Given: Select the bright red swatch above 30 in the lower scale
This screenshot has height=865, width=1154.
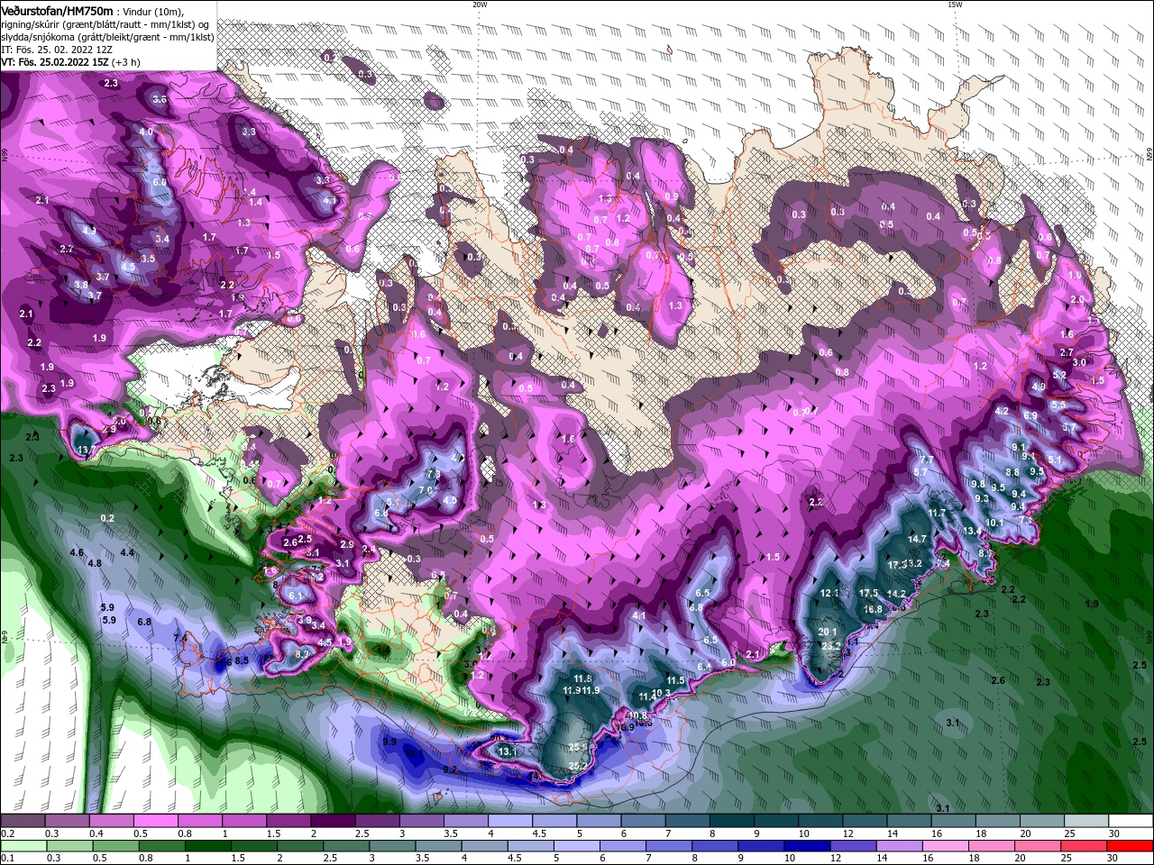Looking at the screenshot, I should 1131,846.
